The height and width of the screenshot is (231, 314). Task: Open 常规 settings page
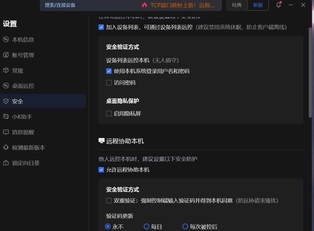pyautogui.click(x=43, y=70)
